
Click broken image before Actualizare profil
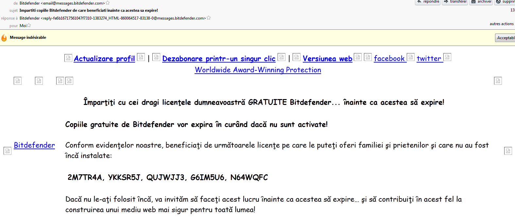pyautogui.click(x=68, y=58)
